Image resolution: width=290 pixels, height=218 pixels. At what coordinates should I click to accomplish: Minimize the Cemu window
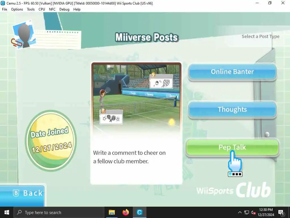point(257,3)
